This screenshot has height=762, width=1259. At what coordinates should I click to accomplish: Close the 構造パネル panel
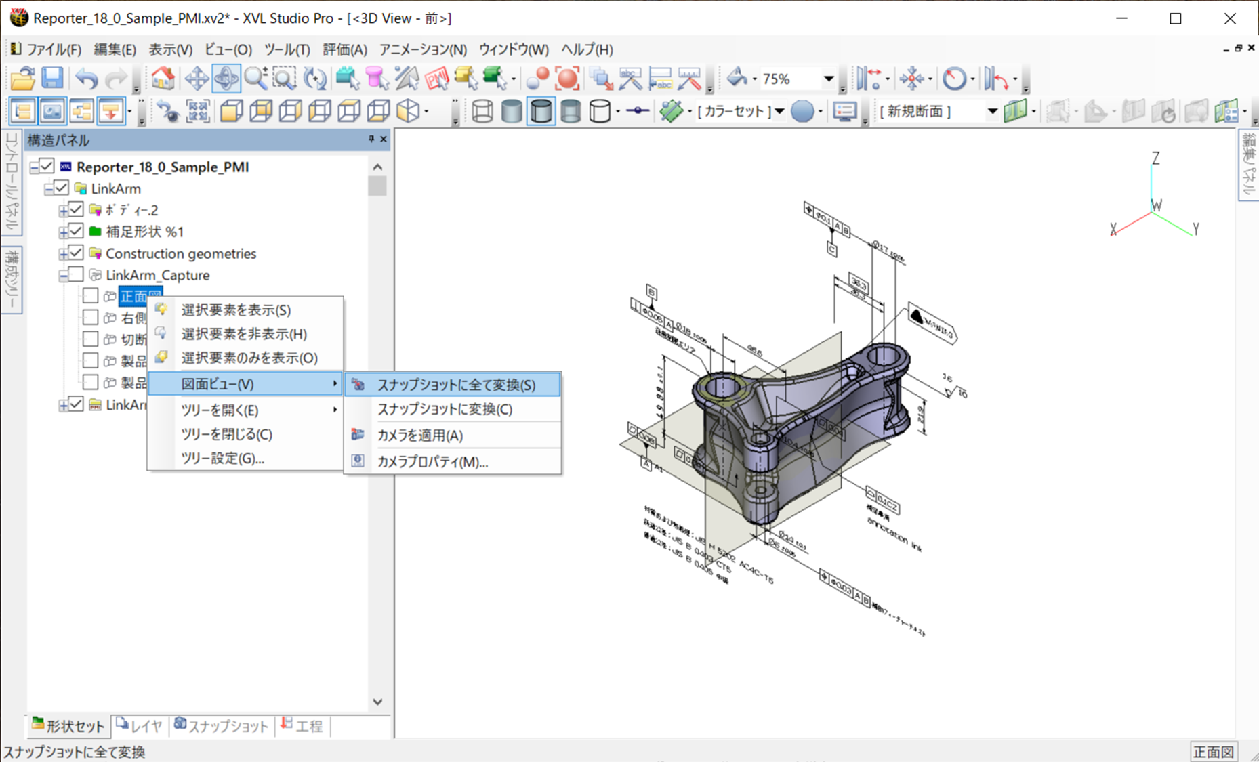point(384,139)
